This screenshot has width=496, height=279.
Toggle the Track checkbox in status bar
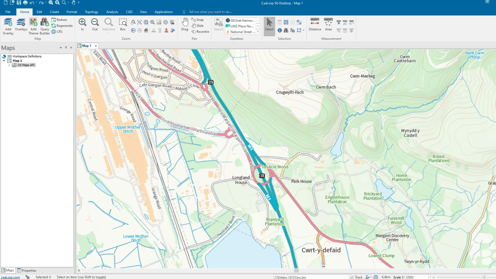352,277
